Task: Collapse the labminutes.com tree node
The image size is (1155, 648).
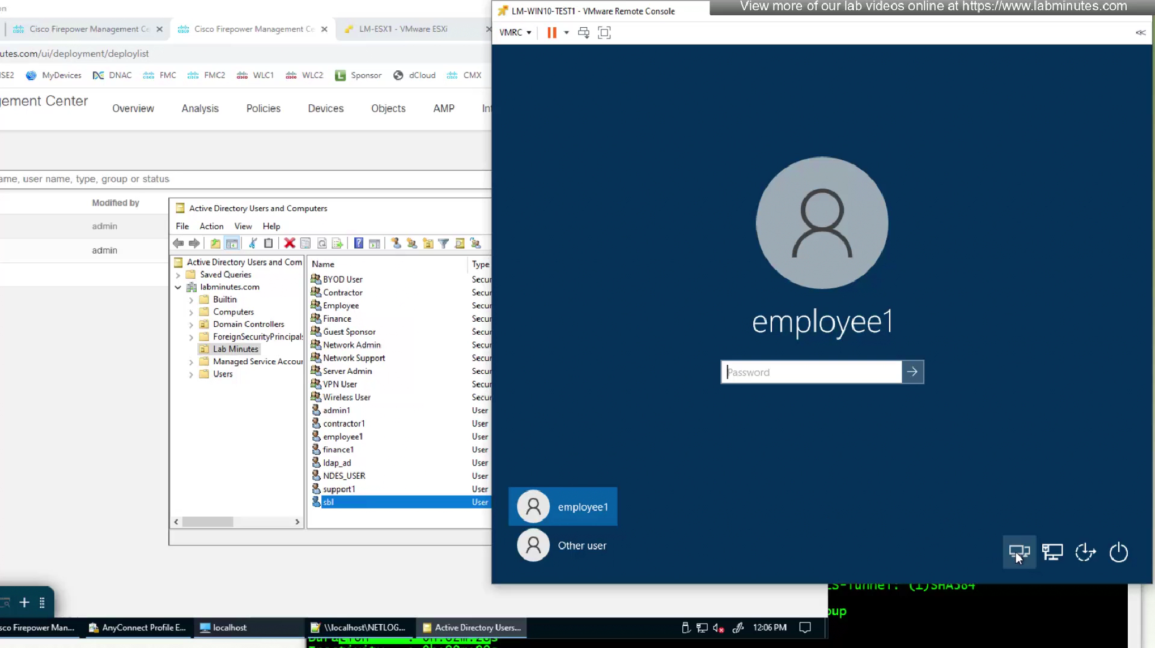Action: (x=178, y=287)
